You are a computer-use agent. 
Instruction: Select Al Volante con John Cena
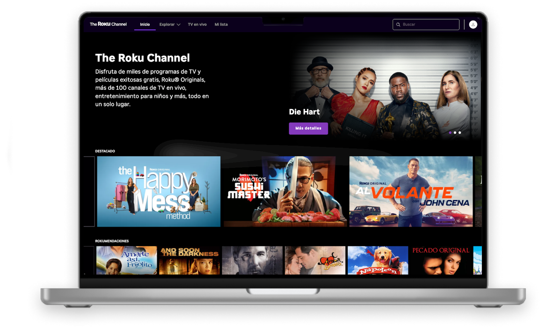pos(411,191)
